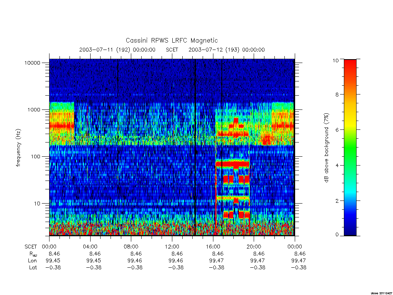This screenshot has width=393, height=295.
Task: Click the "SCET" row label beside the time ticks
Action: (x=31, y=247)
